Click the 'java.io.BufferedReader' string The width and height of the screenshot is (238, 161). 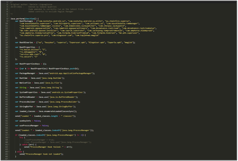[62, 97]
